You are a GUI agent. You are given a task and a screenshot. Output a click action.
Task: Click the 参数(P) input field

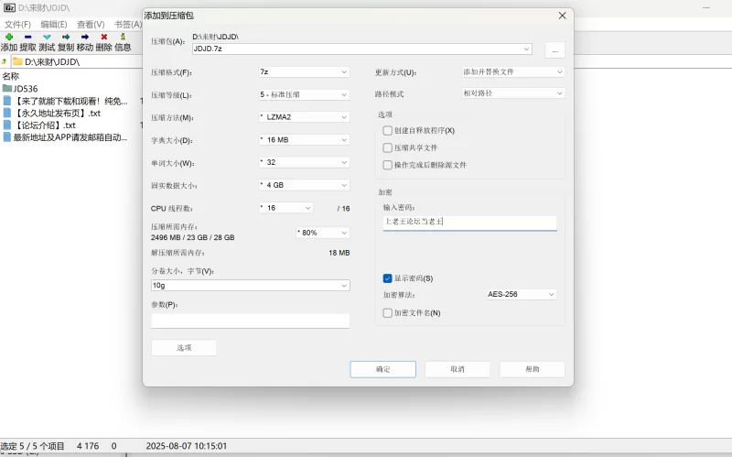250,321
